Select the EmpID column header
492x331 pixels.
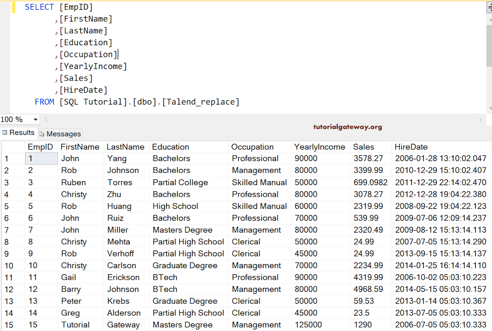(x=41, y=147)
